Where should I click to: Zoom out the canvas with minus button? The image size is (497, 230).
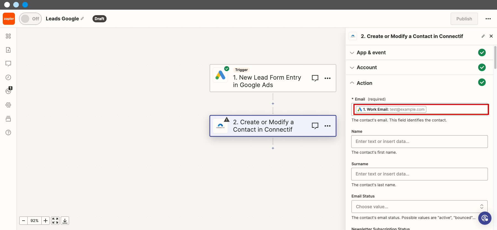pos(23,221)
